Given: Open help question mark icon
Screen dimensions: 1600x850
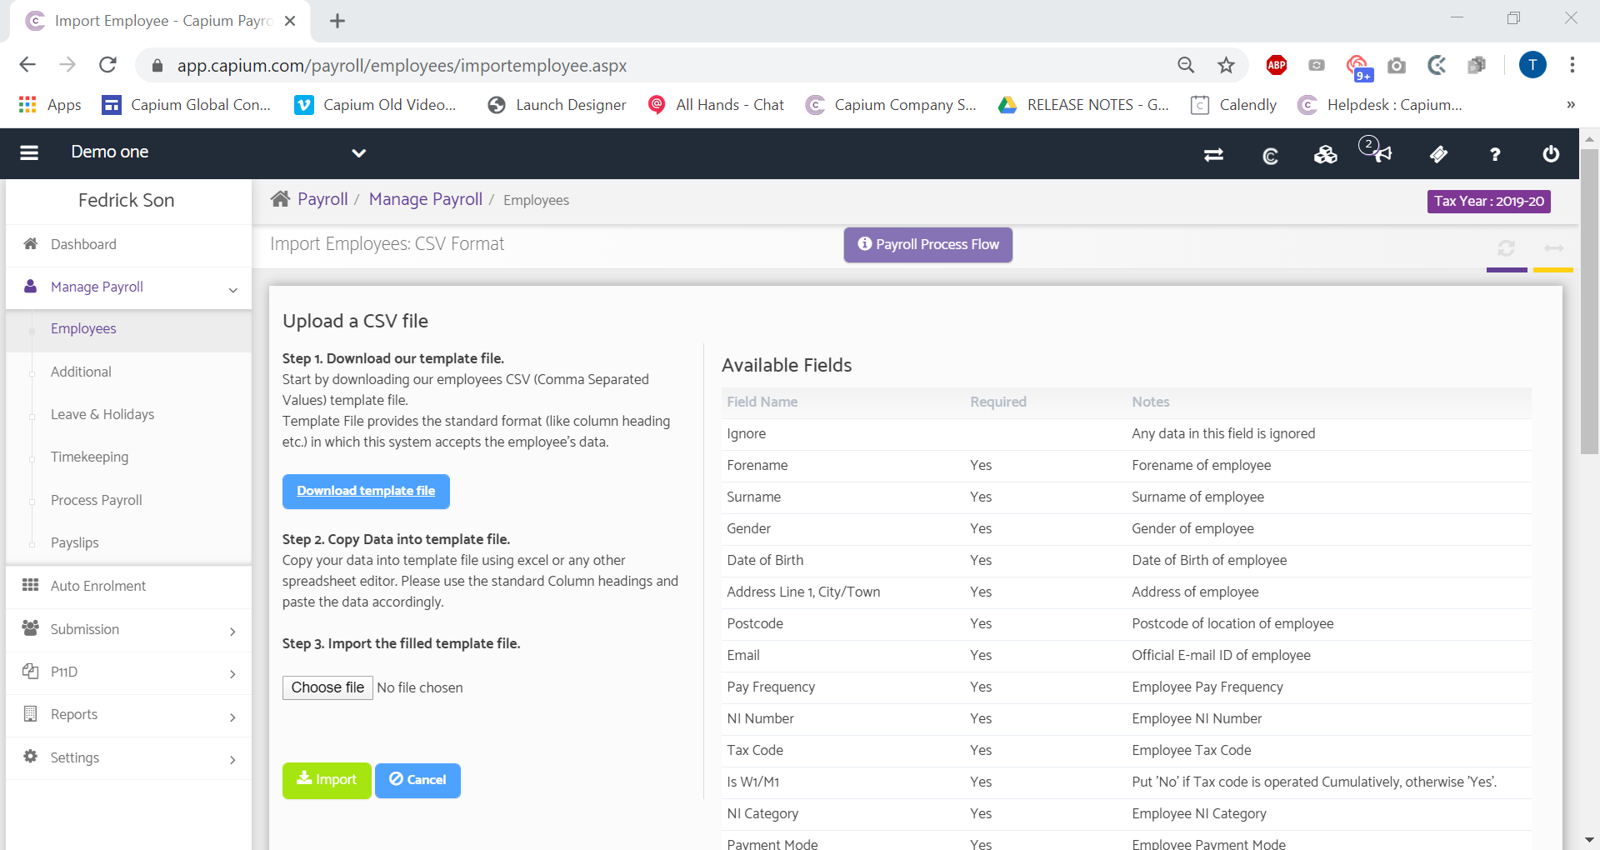Looking at the screenshot, I should [x=1495, y=154].
